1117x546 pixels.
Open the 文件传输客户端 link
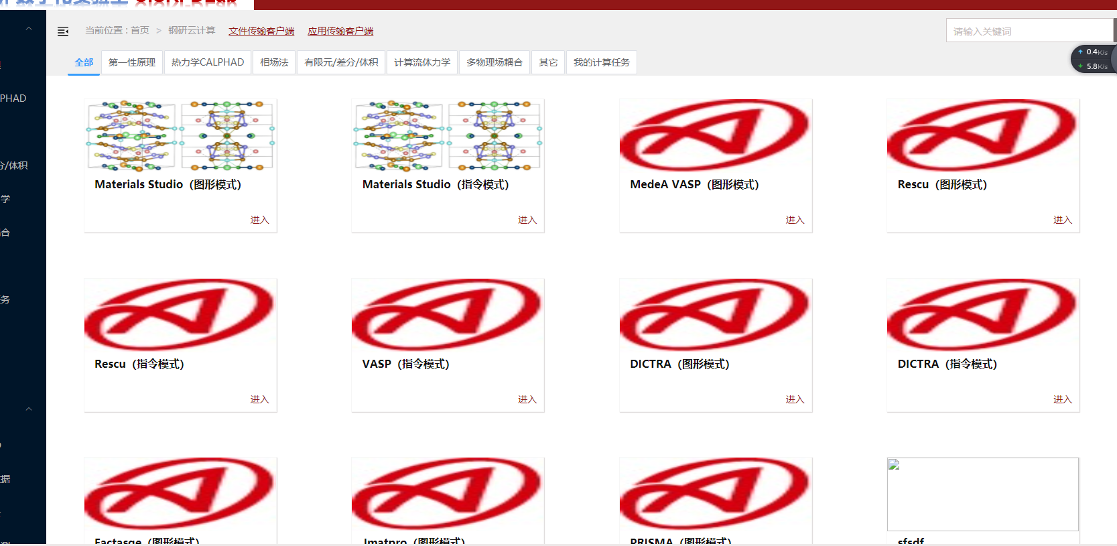click(x=261, y=31)
